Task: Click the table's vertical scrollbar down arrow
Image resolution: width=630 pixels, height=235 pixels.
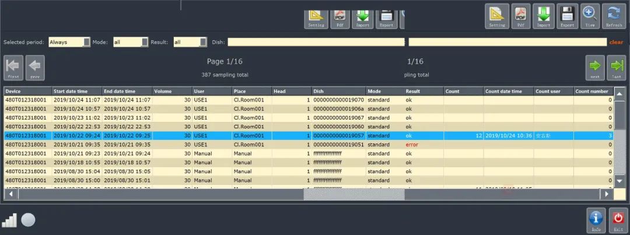Action: click(x=619, y=181)
